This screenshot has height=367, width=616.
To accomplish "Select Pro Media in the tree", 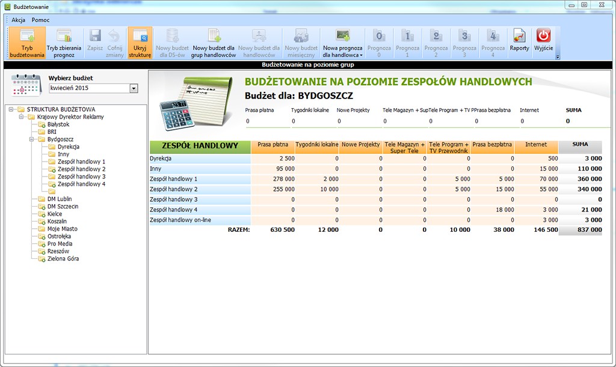I will [60, 243].
